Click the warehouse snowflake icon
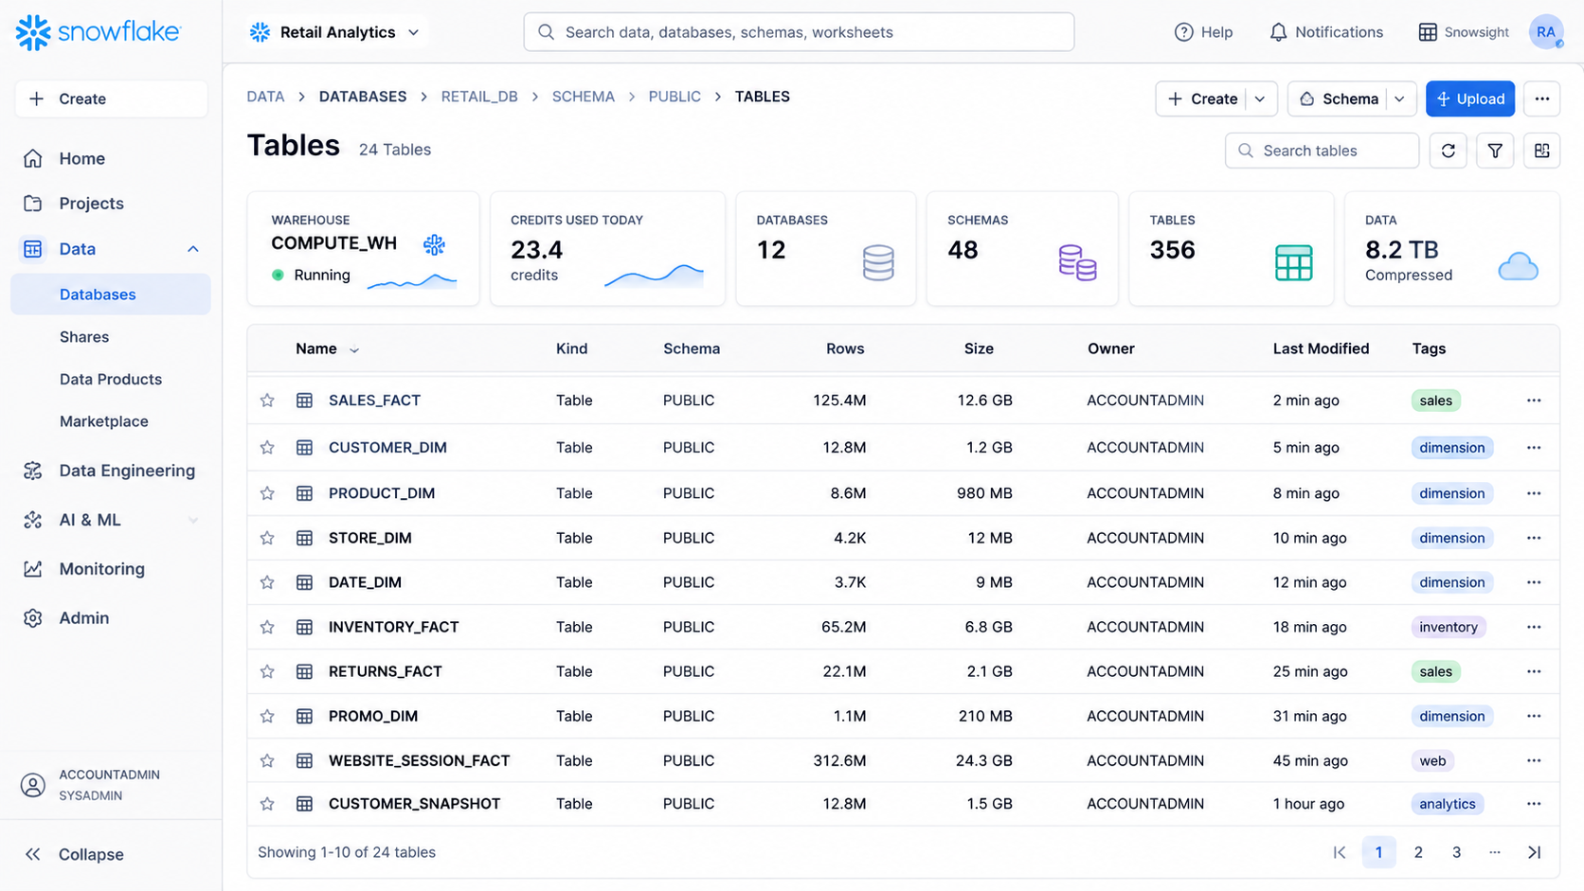 coord(434,245)
